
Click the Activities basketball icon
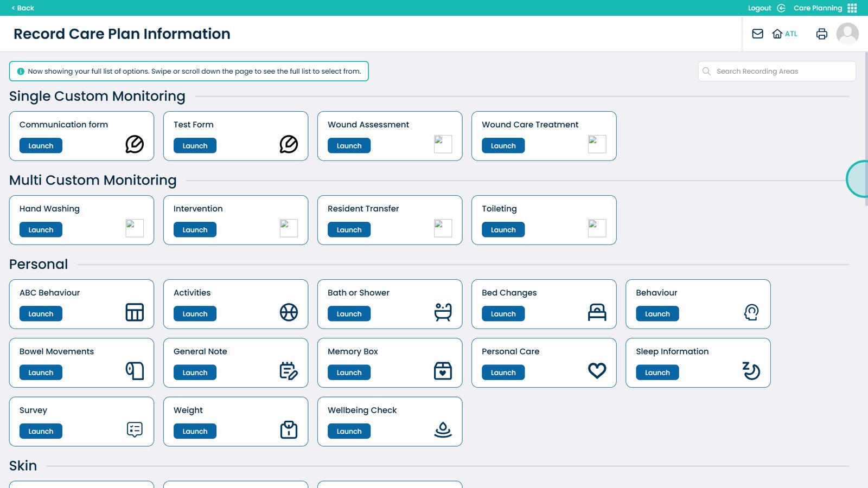(289, 312)
